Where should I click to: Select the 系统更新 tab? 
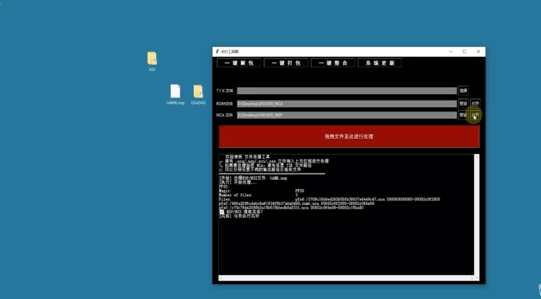379,63
